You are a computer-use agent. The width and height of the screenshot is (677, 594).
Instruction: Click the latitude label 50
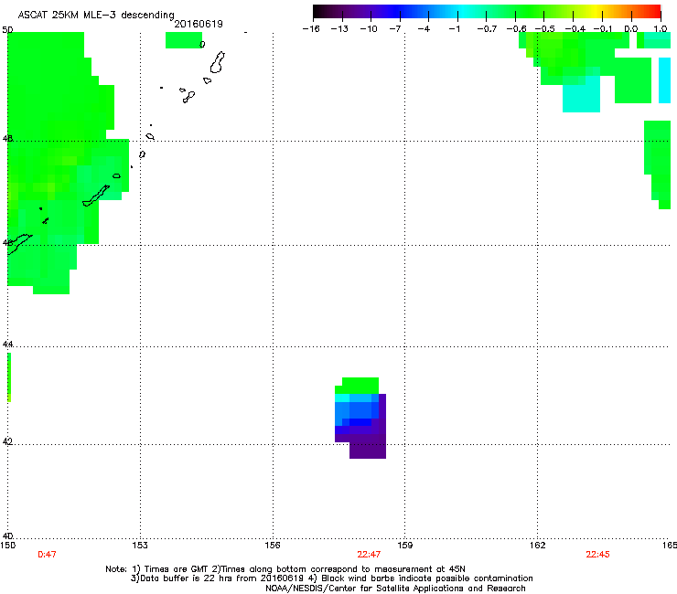(x=7, y=30)
